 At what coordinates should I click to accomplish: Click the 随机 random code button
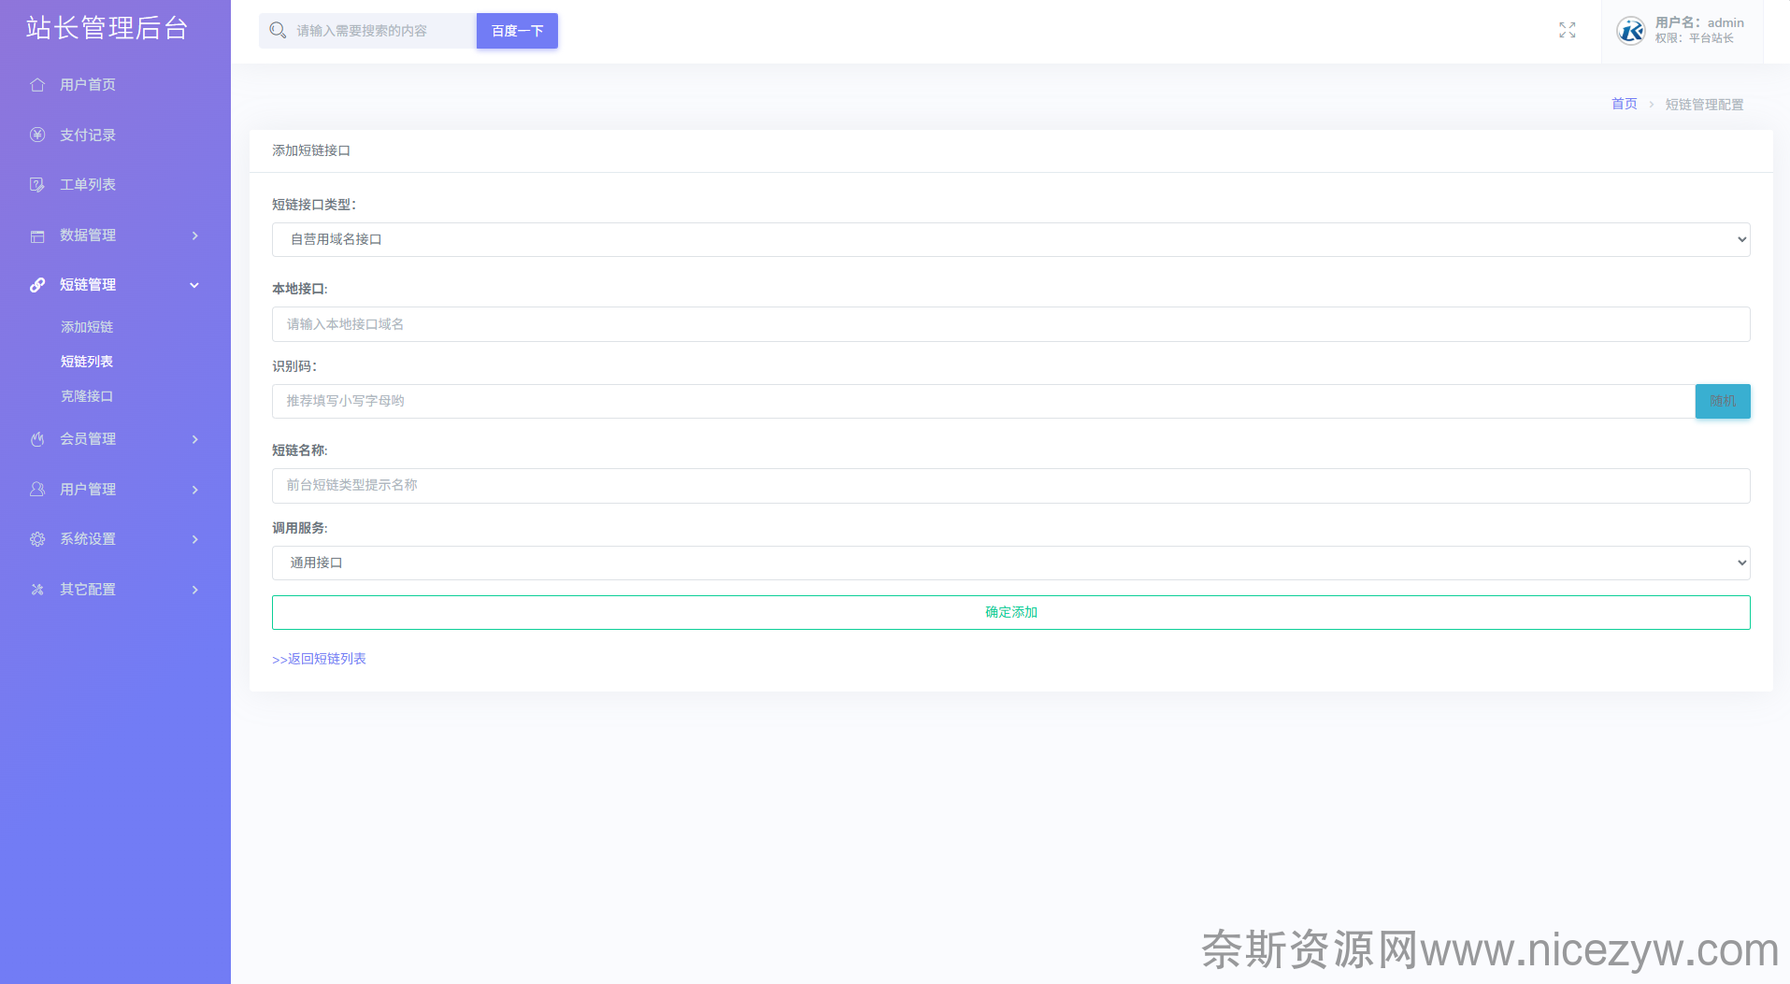coord(1723,401)
